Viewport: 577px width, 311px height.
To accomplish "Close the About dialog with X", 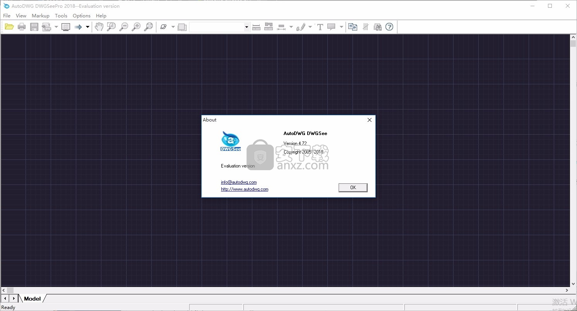I will click(370, 120).
